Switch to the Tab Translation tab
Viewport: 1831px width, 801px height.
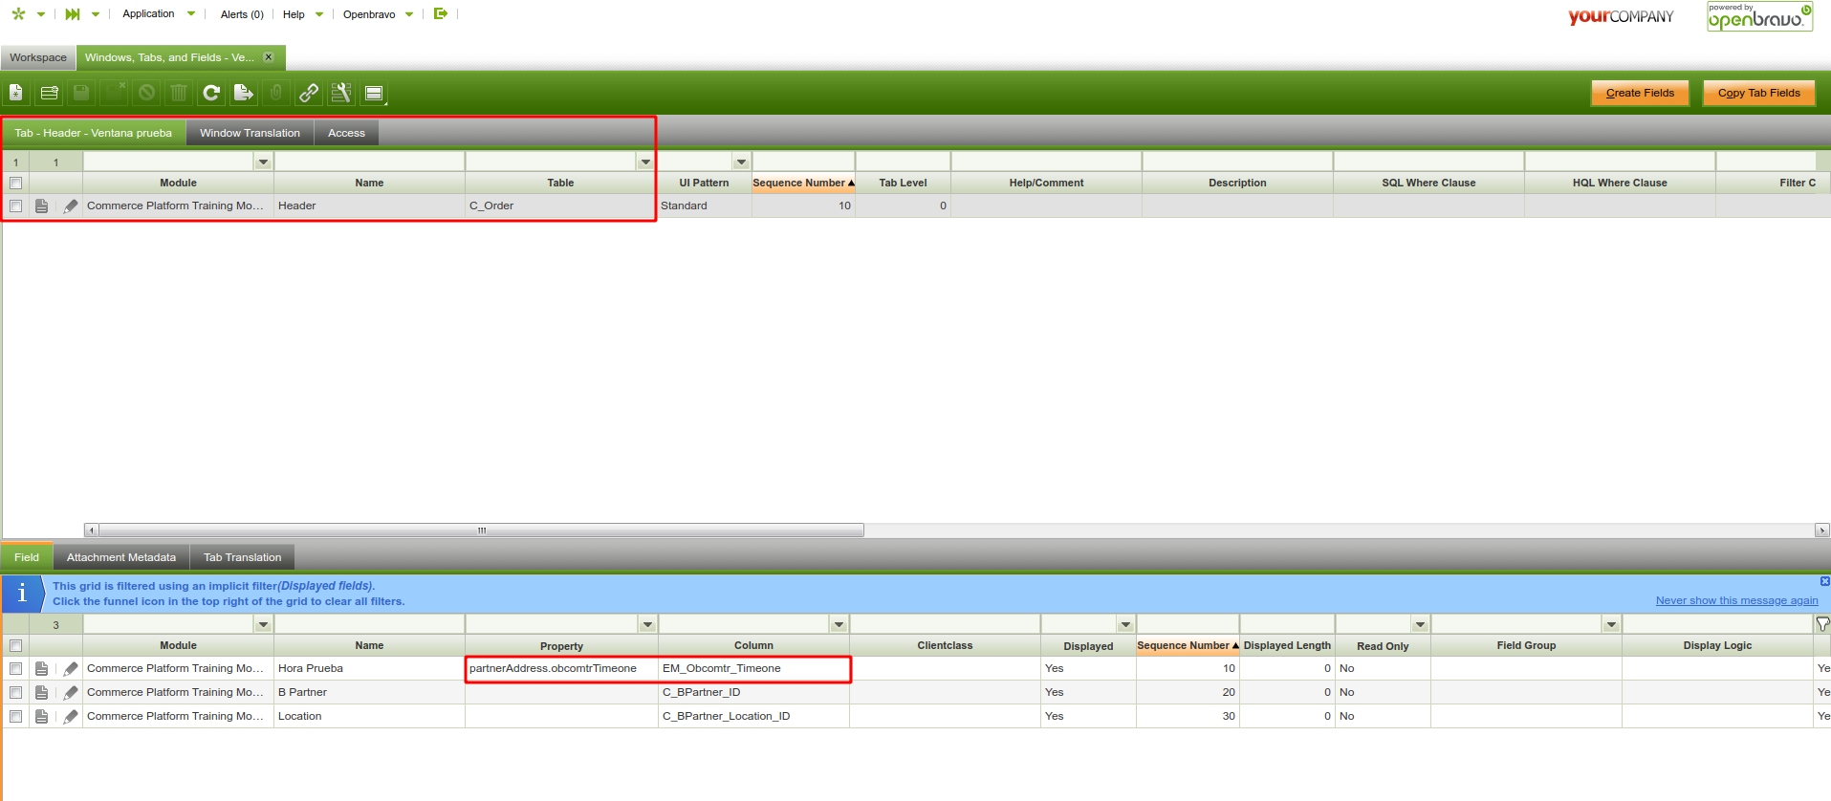tap(242, 557)
